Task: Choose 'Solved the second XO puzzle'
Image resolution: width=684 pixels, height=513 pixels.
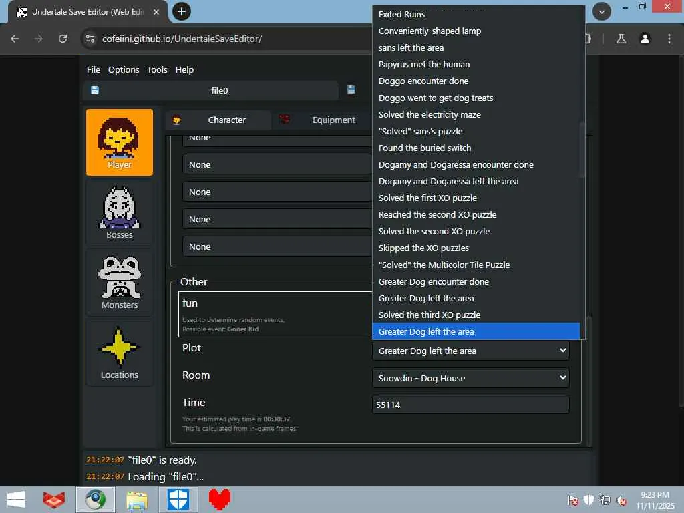Action: 476,232
